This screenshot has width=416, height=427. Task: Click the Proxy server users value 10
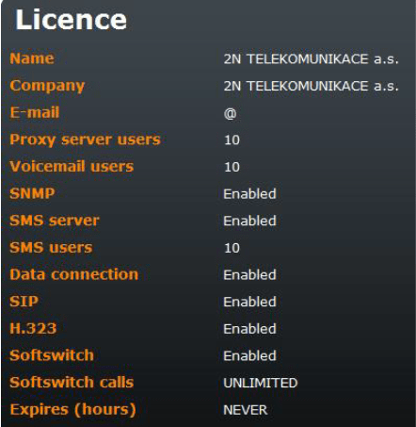click(232, 140)
